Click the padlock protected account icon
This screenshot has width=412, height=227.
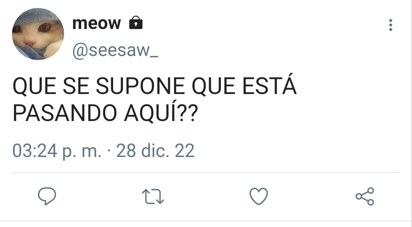136,22
